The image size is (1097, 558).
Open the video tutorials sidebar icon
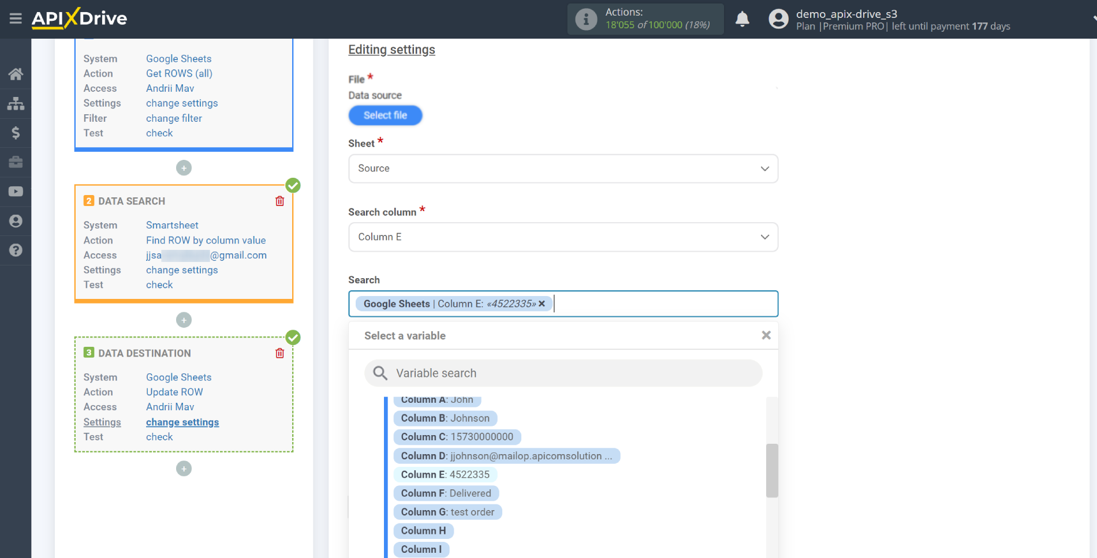16,192
